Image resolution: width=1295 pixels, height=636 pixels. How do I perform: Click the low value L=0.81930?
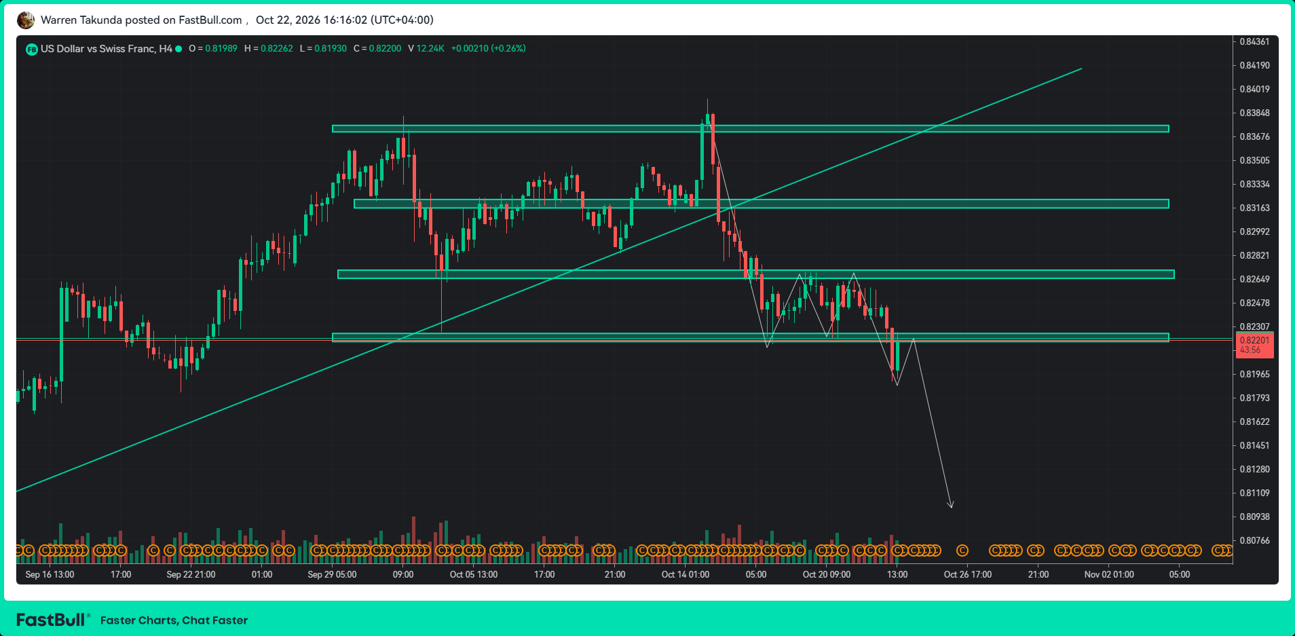pyautogui.click(x=323, y=49)
